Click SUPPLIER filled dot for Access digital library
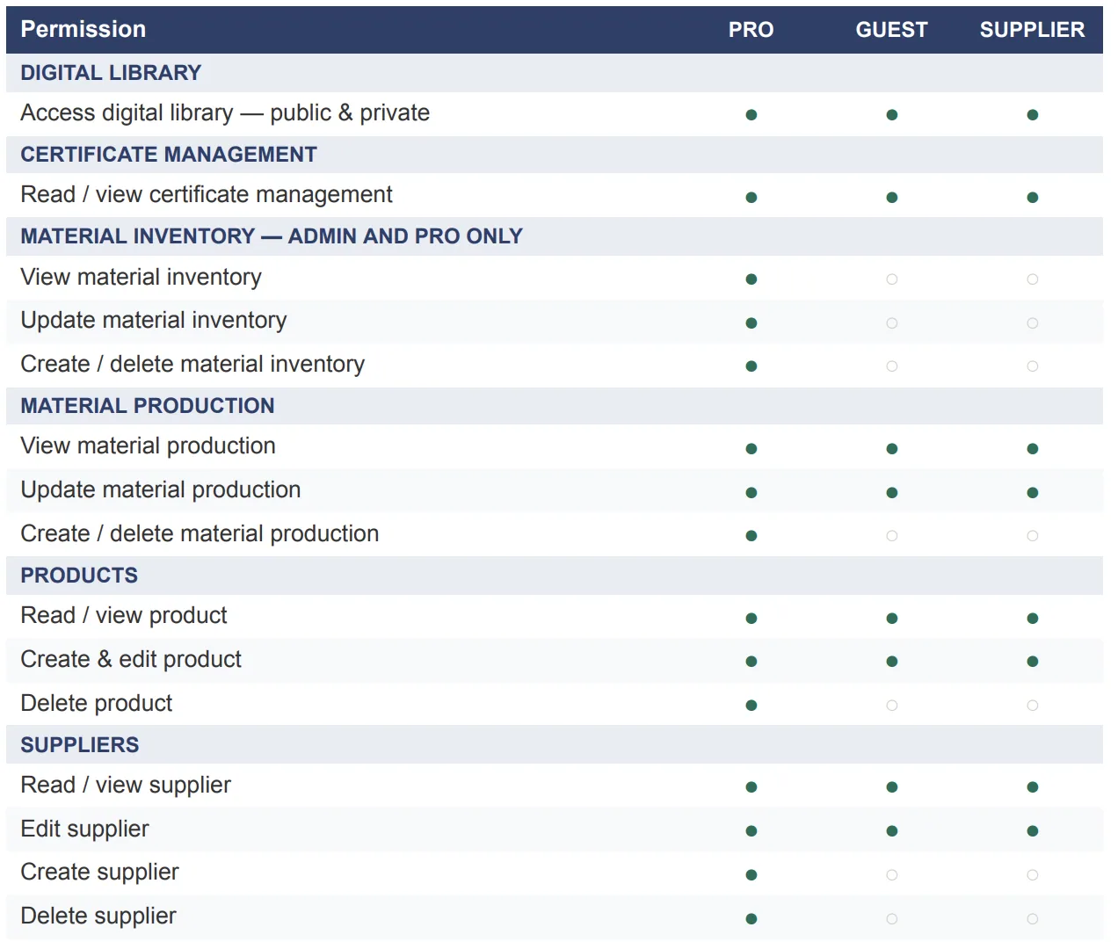Viewport: 1118px width, 949px height. coord(1033,115)
